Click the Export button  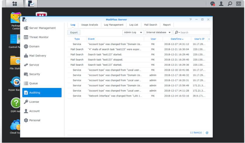point(74,33)
